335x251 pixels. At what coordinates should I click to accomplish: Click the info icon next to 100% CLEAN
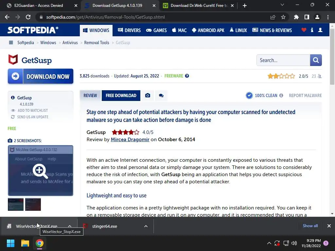281,95
